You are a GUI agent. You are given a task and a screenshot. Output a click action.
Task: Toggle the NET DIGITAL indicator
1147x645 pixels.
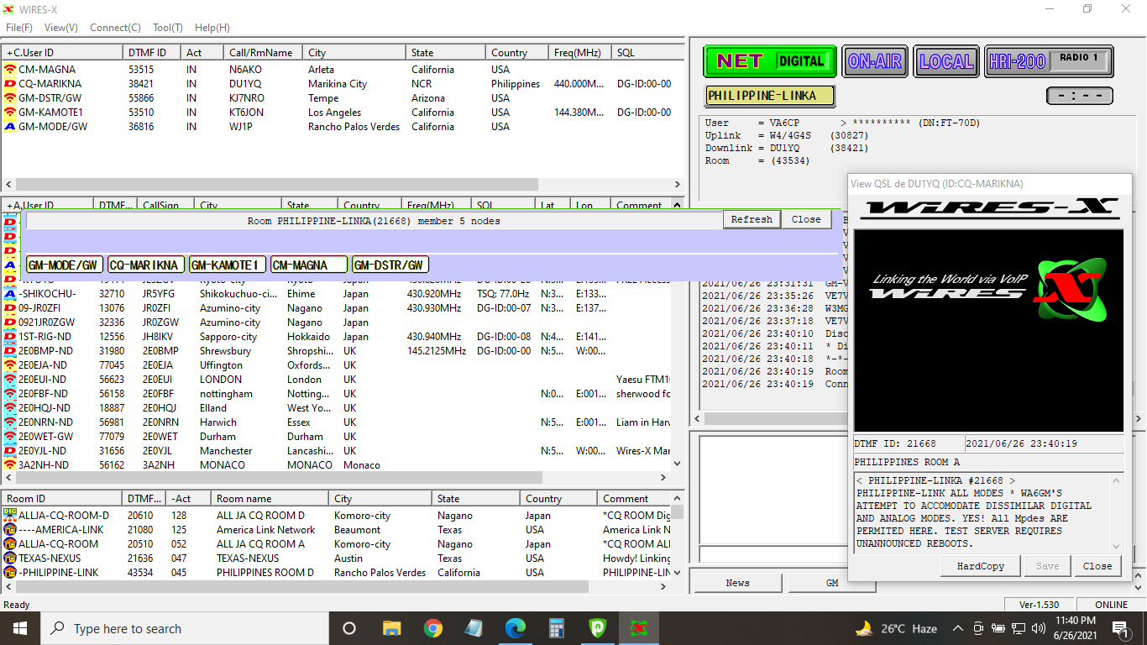pos(769,61)
